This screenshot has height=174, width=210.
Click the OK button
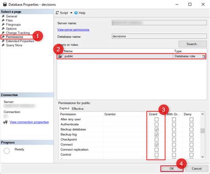[x=172, y=169]
